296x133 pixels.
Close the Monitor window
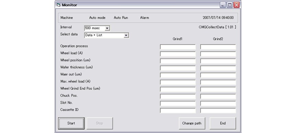pos(236,5)
